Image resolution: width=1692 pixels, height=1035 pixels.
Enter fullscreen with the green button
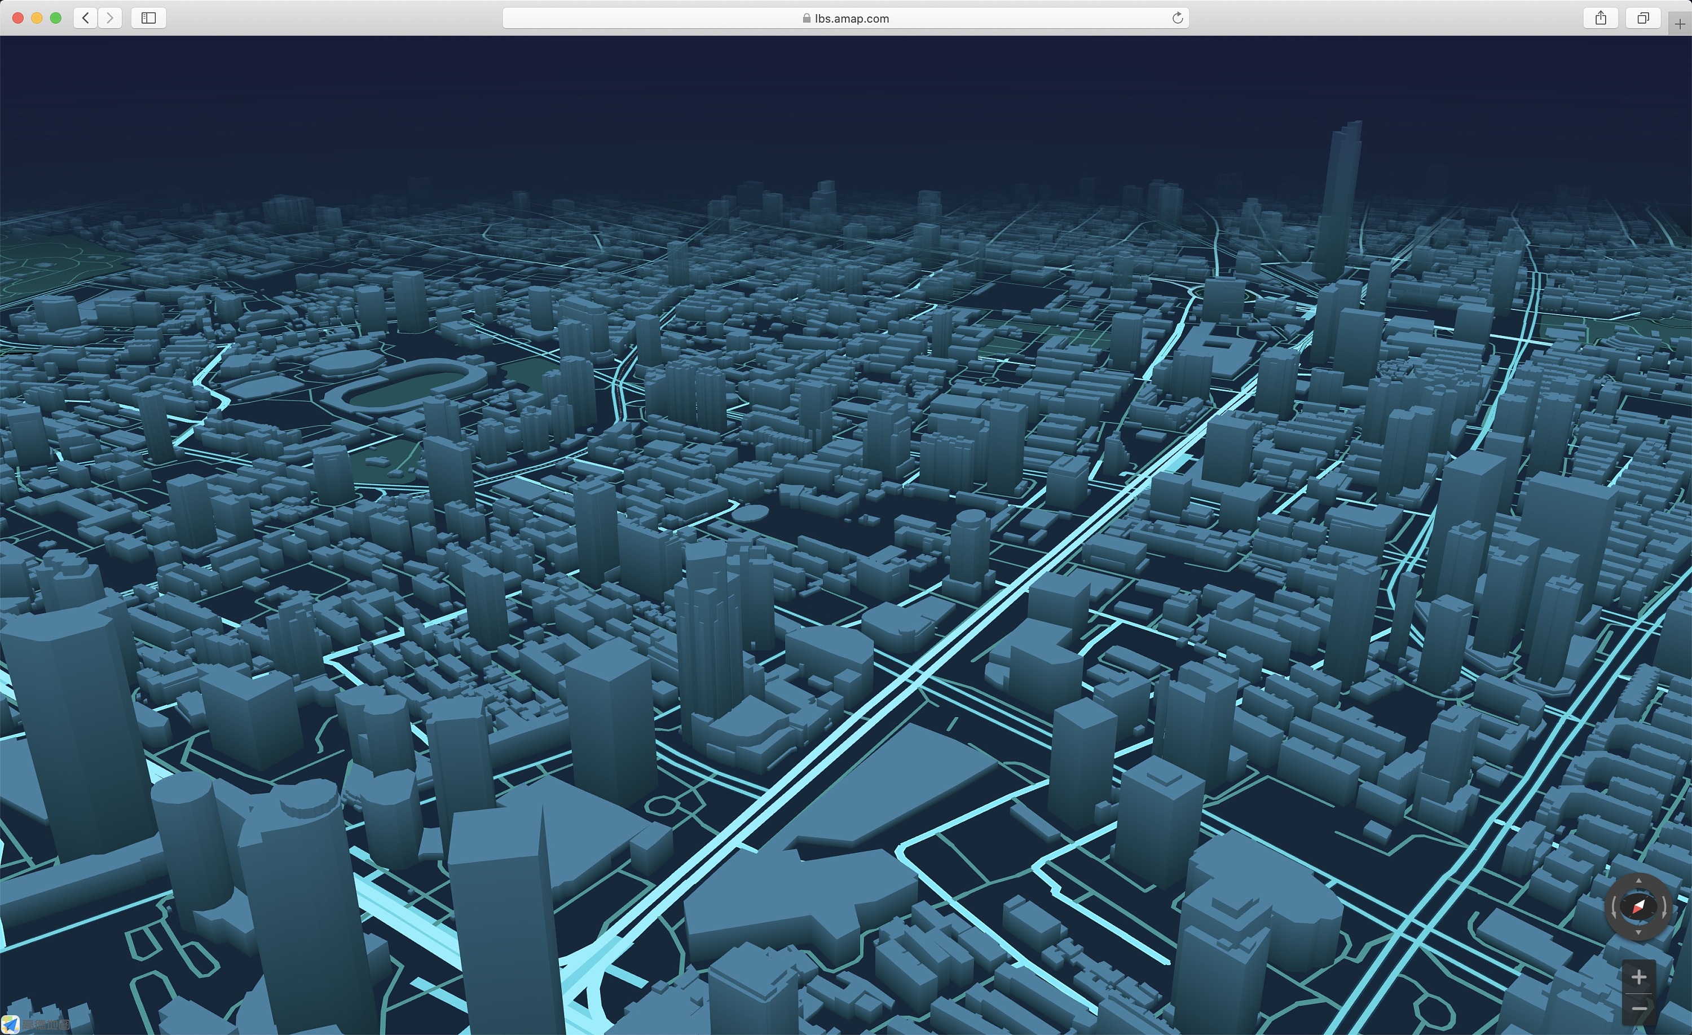(56, 18)
